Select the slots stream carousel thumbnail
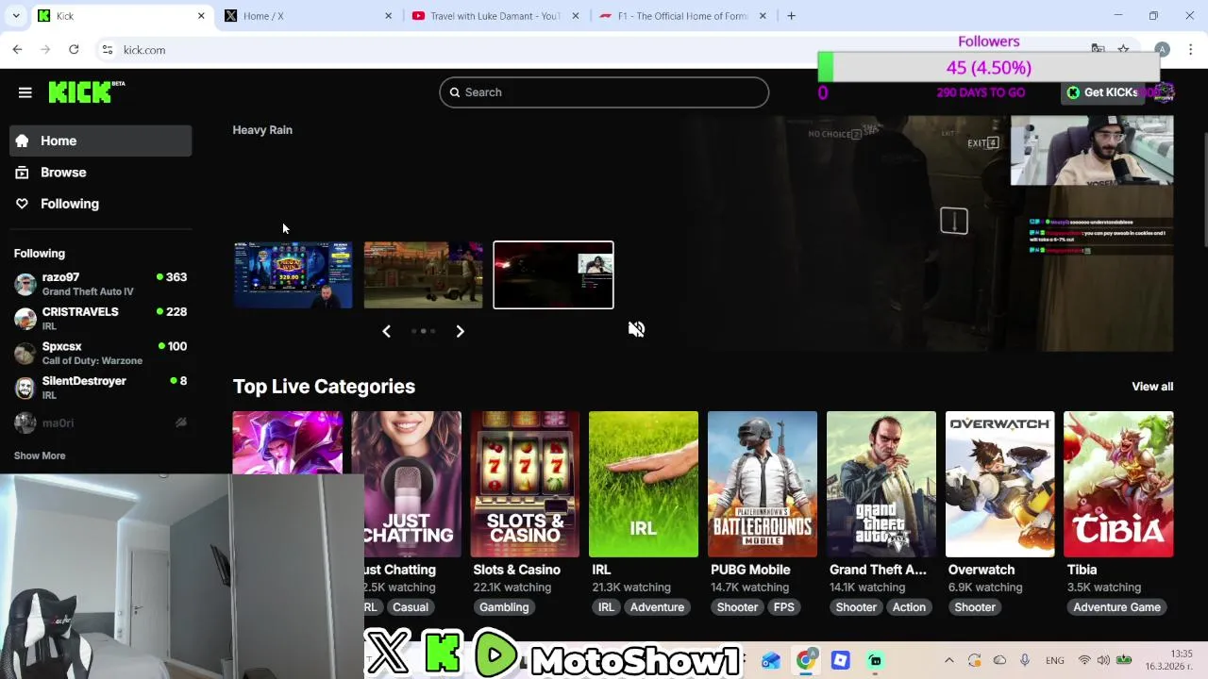The width and height of the screenshot is (1208, 679). point(294,275)
